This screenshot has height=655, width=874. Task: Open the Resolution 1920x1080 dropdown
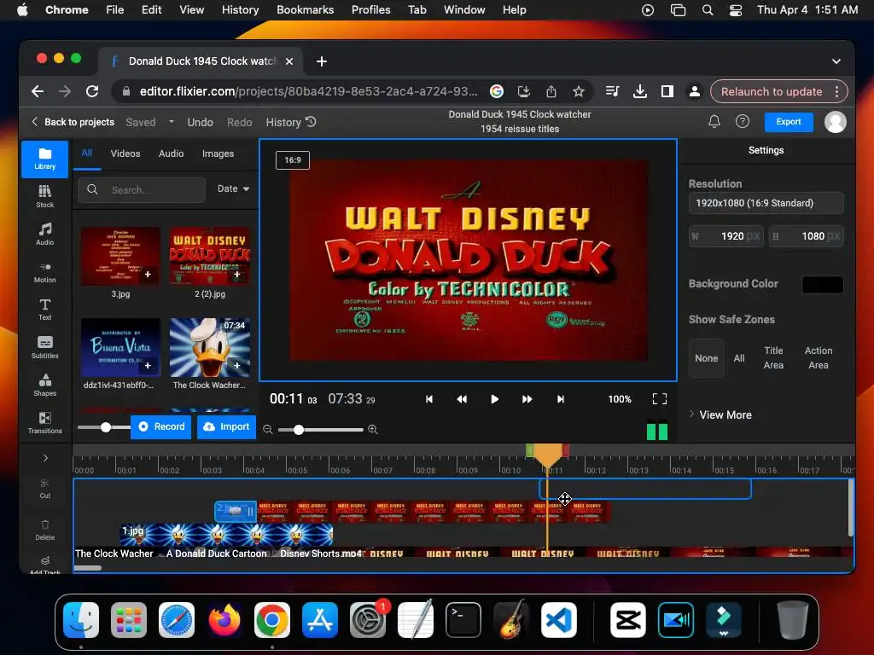(x=766, y=203)
